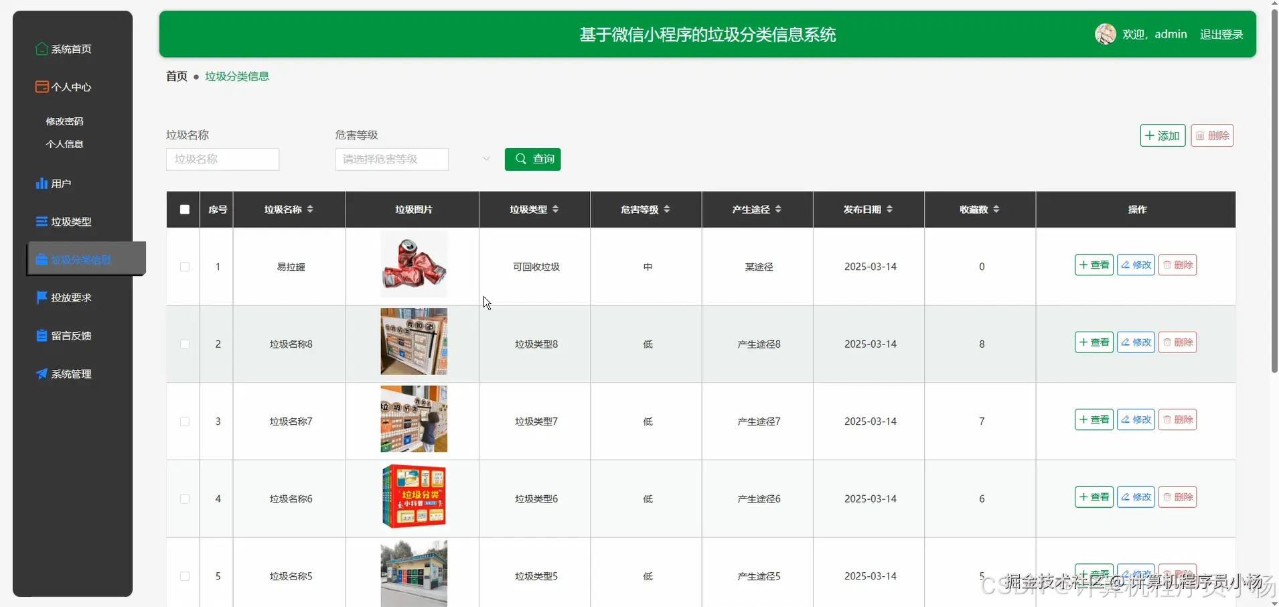Select 垃圾类型 in the sidebar

pos(71,221)
